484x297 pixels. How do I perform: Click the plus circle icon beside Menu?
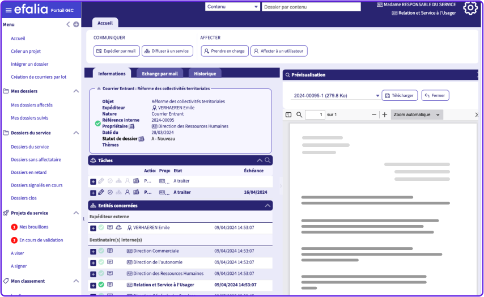(76, 24)
